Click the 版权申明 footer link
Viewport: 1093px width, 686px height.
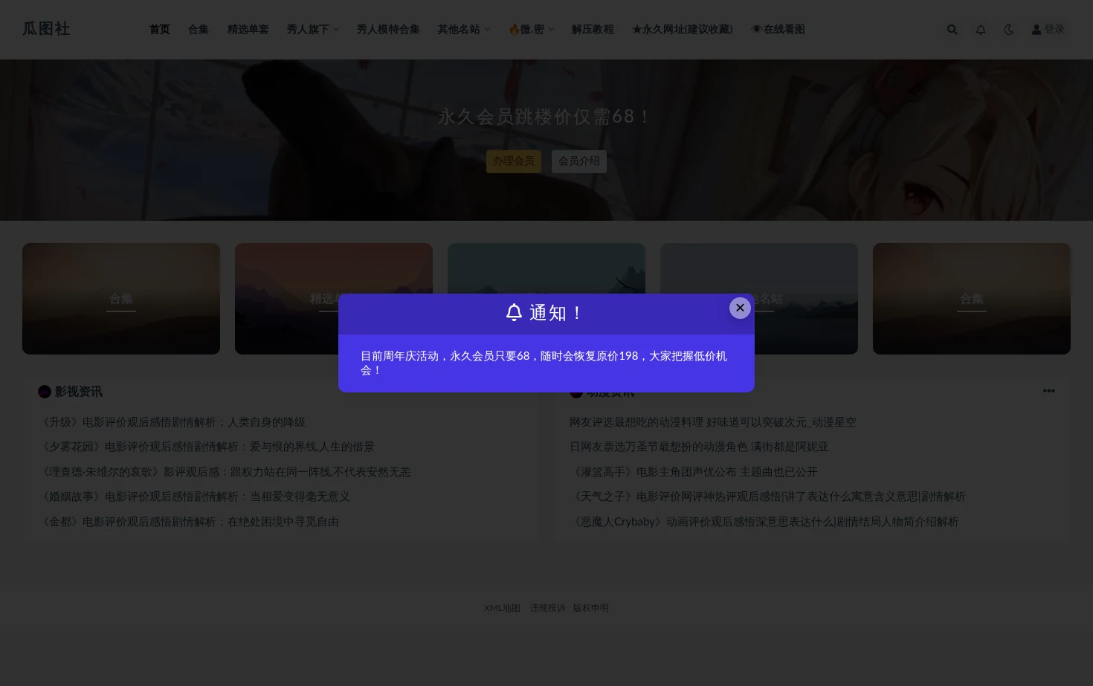591,608
